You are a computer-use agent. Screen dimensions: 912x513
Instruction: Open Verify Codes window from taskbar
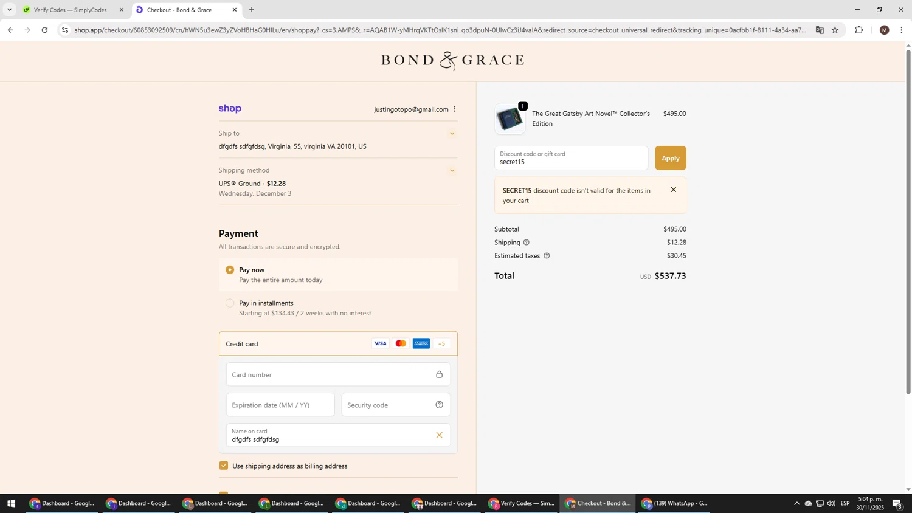click(522, 503)
